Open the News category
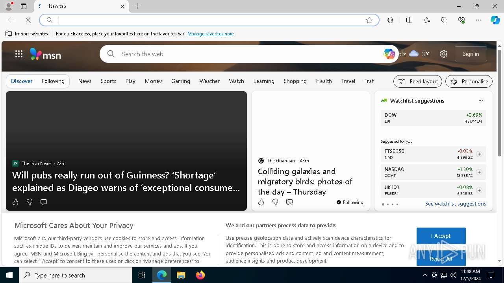This screenshot has width=504, height=283. click(85, 81)
